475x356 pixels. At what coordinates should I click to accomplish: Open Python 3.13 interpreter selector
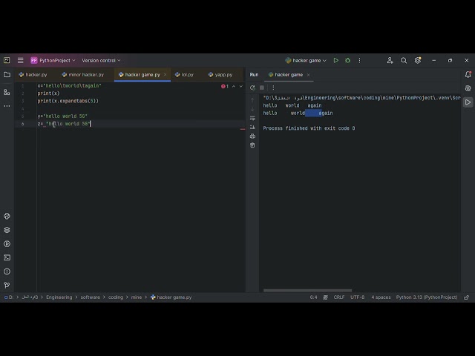click(x=427, y=297)
